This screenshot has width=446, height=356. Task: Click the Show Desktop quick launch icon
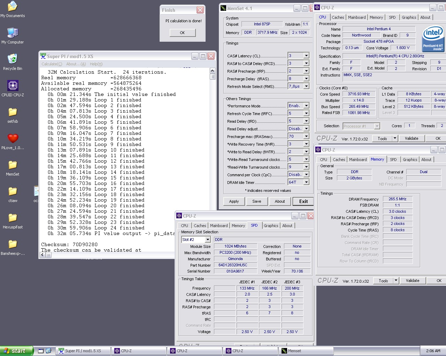pyautogui.click(x=41, y=351)
